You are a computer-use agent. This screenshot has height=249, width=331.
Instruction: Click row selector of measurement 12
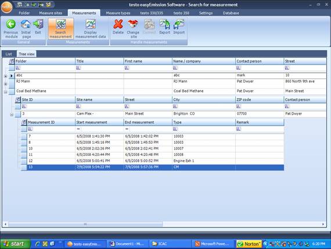point(24,161)
